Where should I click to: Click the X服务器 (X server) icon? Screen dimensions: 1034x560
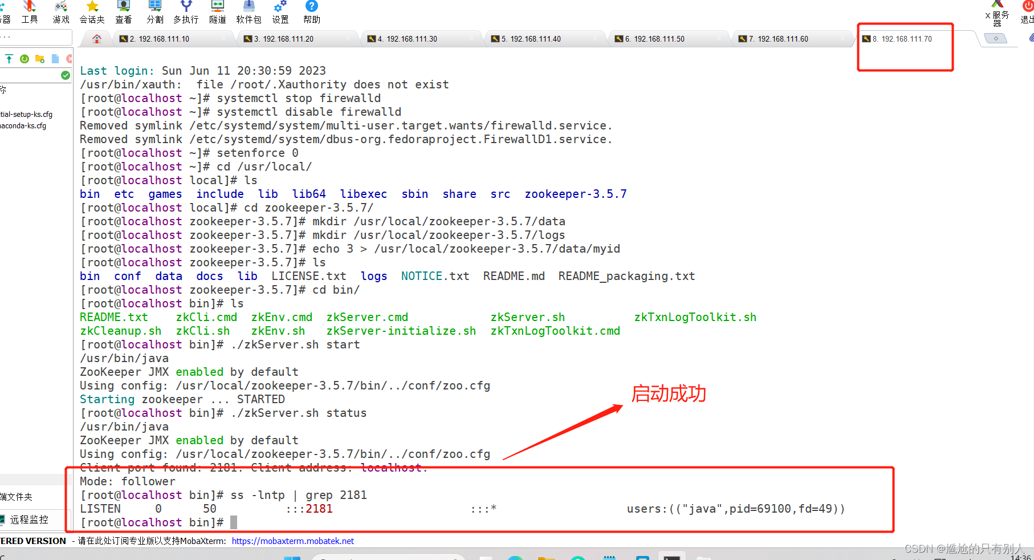(998, 13)
